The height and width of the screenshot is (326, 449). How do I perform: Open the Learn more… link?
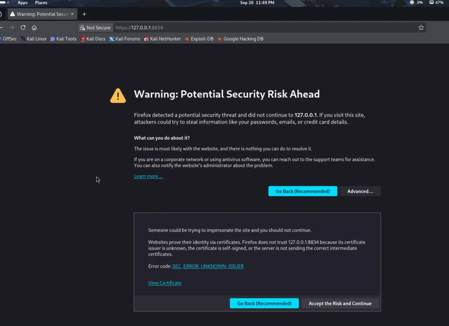tap(148, 177)
